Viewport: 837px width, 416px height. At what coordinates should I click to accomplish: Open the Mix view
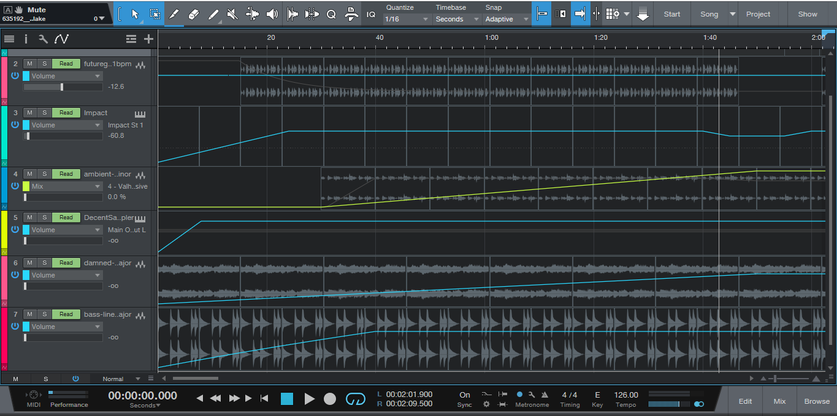(x=779, y=401)
